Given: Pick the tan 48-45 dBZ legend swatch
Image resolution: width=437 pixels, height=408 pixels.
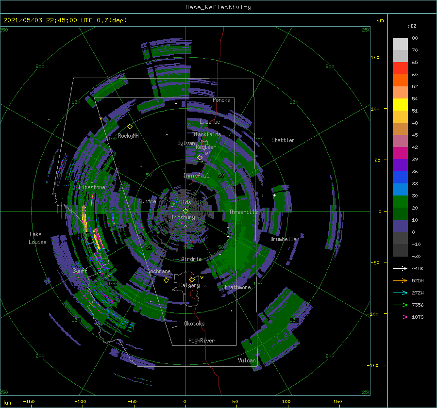Looking at the screenshot, I should (400, 129).
